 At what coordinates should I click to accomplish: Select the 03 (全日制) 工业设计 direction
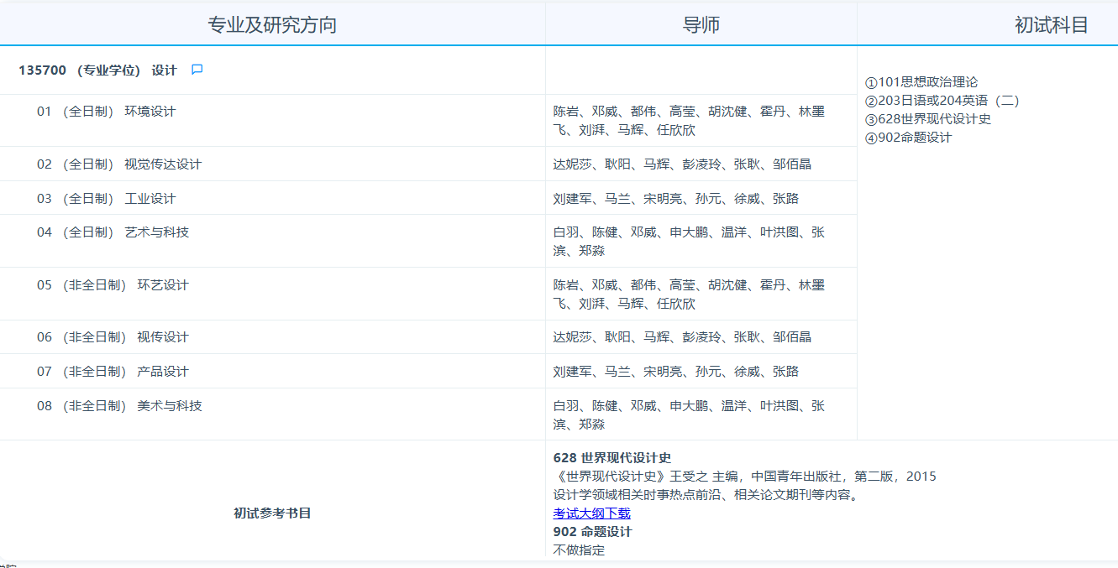click(106, 199)
